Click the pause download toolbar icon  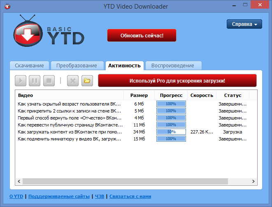point(35,80)
